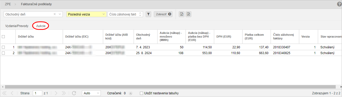Expand the Obchodný deň dropdown arrow
The height and width of the screenshot is (98, 342).
click(x=60, y=14)
